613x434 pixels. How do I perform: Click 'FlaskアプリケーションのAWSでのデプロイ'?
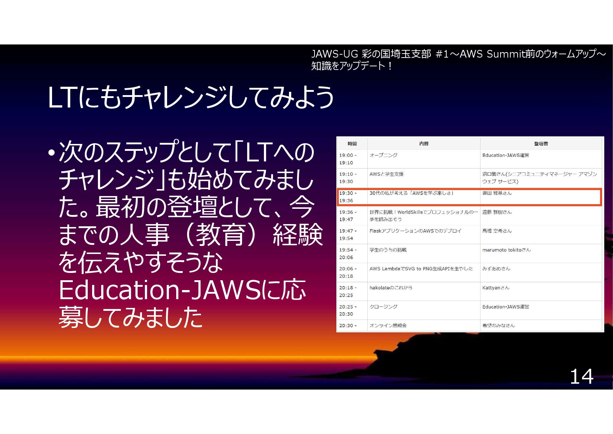pos(415,231)
